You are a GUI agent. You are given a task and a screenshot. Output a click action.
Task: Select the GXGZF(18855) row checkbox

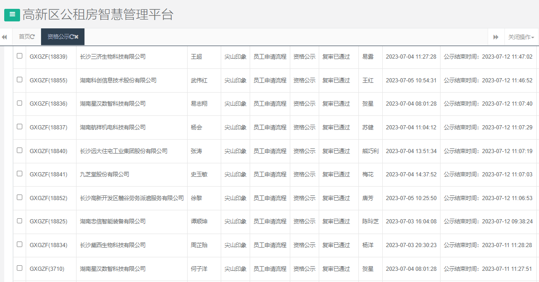(19, 80)
